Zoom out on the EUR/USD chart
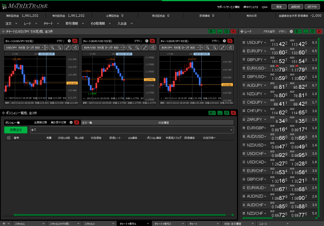The width and height of the screenshot is (324, 226). pyautogui.click(x=137, y=47)
